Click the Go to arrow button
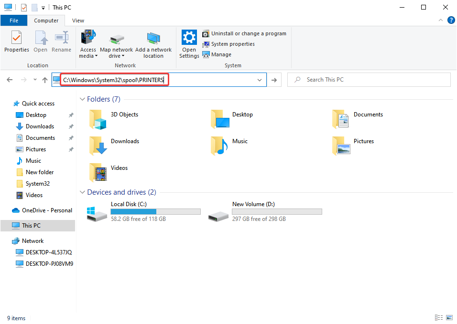This screenshot has width=457, height=324. pos(274,80)
